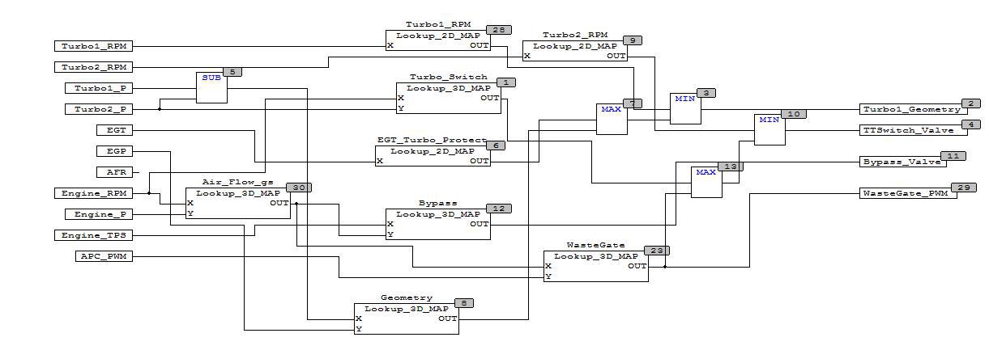Click the Turbo_Switch Lookup_3D_MAP block
The width and height of the screenshot is (989, 350).
coord(448,98)
